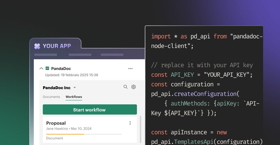
Task: Open the Proposal document title
Action: [56, 123]
